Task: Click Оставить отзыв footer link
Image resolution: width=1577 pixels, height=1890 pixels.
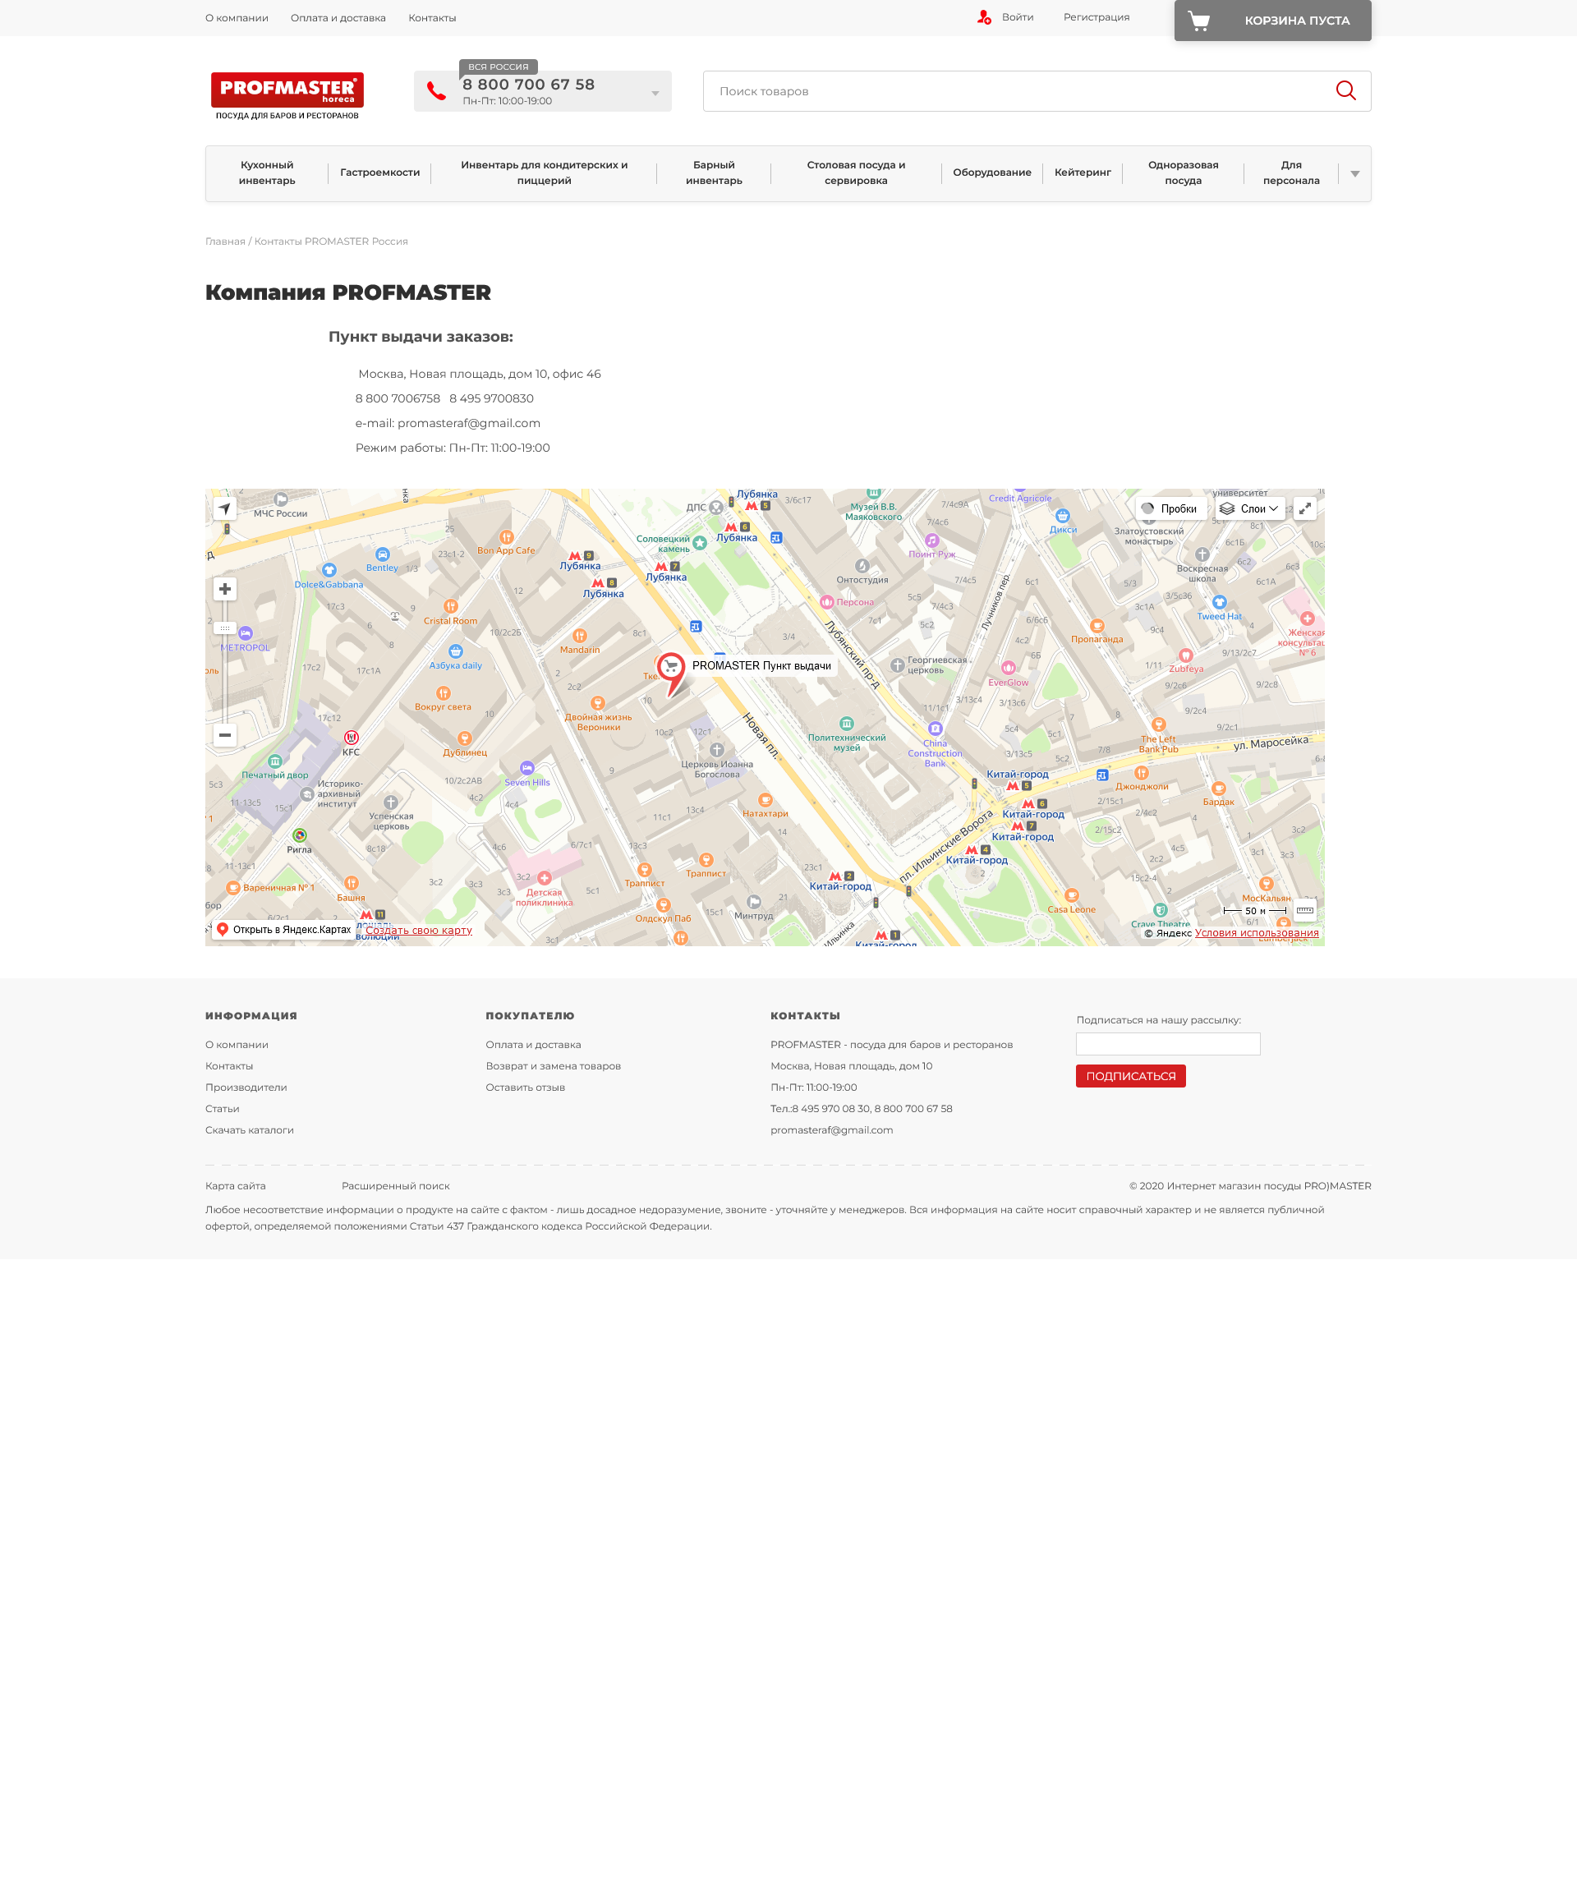Action: (525, 1088)
